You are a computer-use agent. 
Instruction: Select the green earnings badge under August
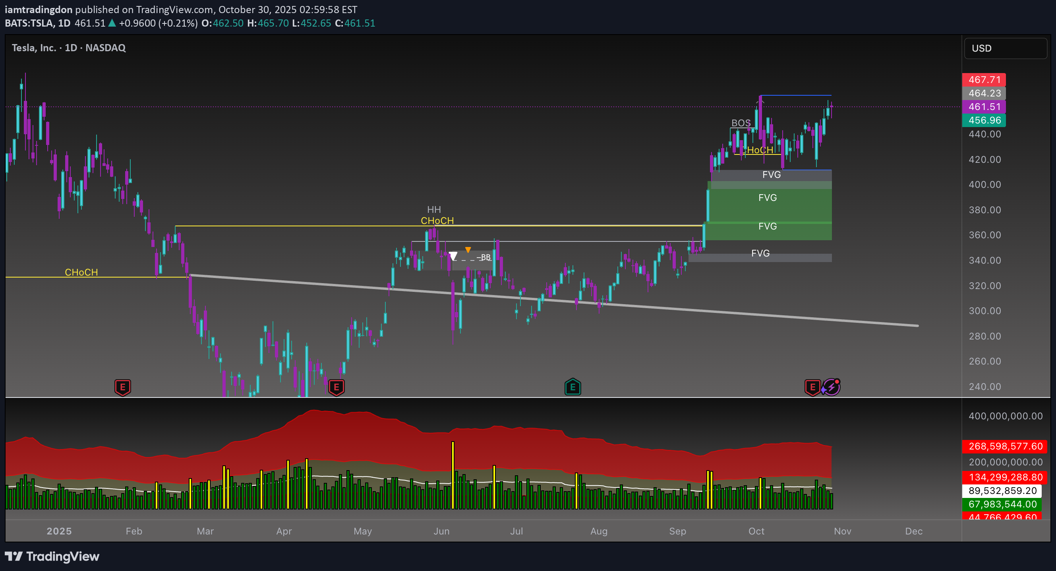(x=572, y=387)
